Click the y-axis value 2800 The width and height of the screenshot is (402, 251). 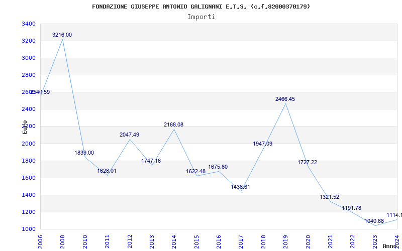(x=29, y=75)
